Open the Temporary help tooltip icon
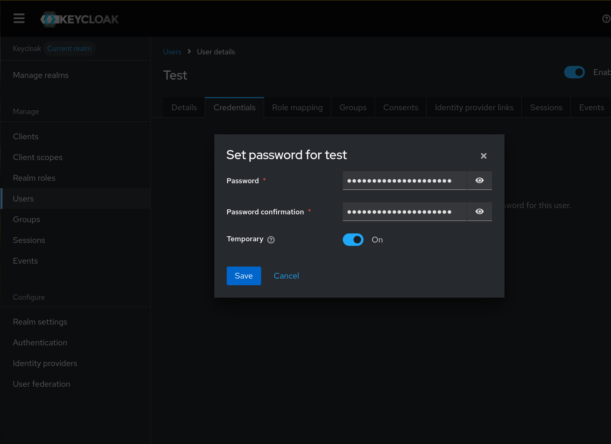 point(271,240)
